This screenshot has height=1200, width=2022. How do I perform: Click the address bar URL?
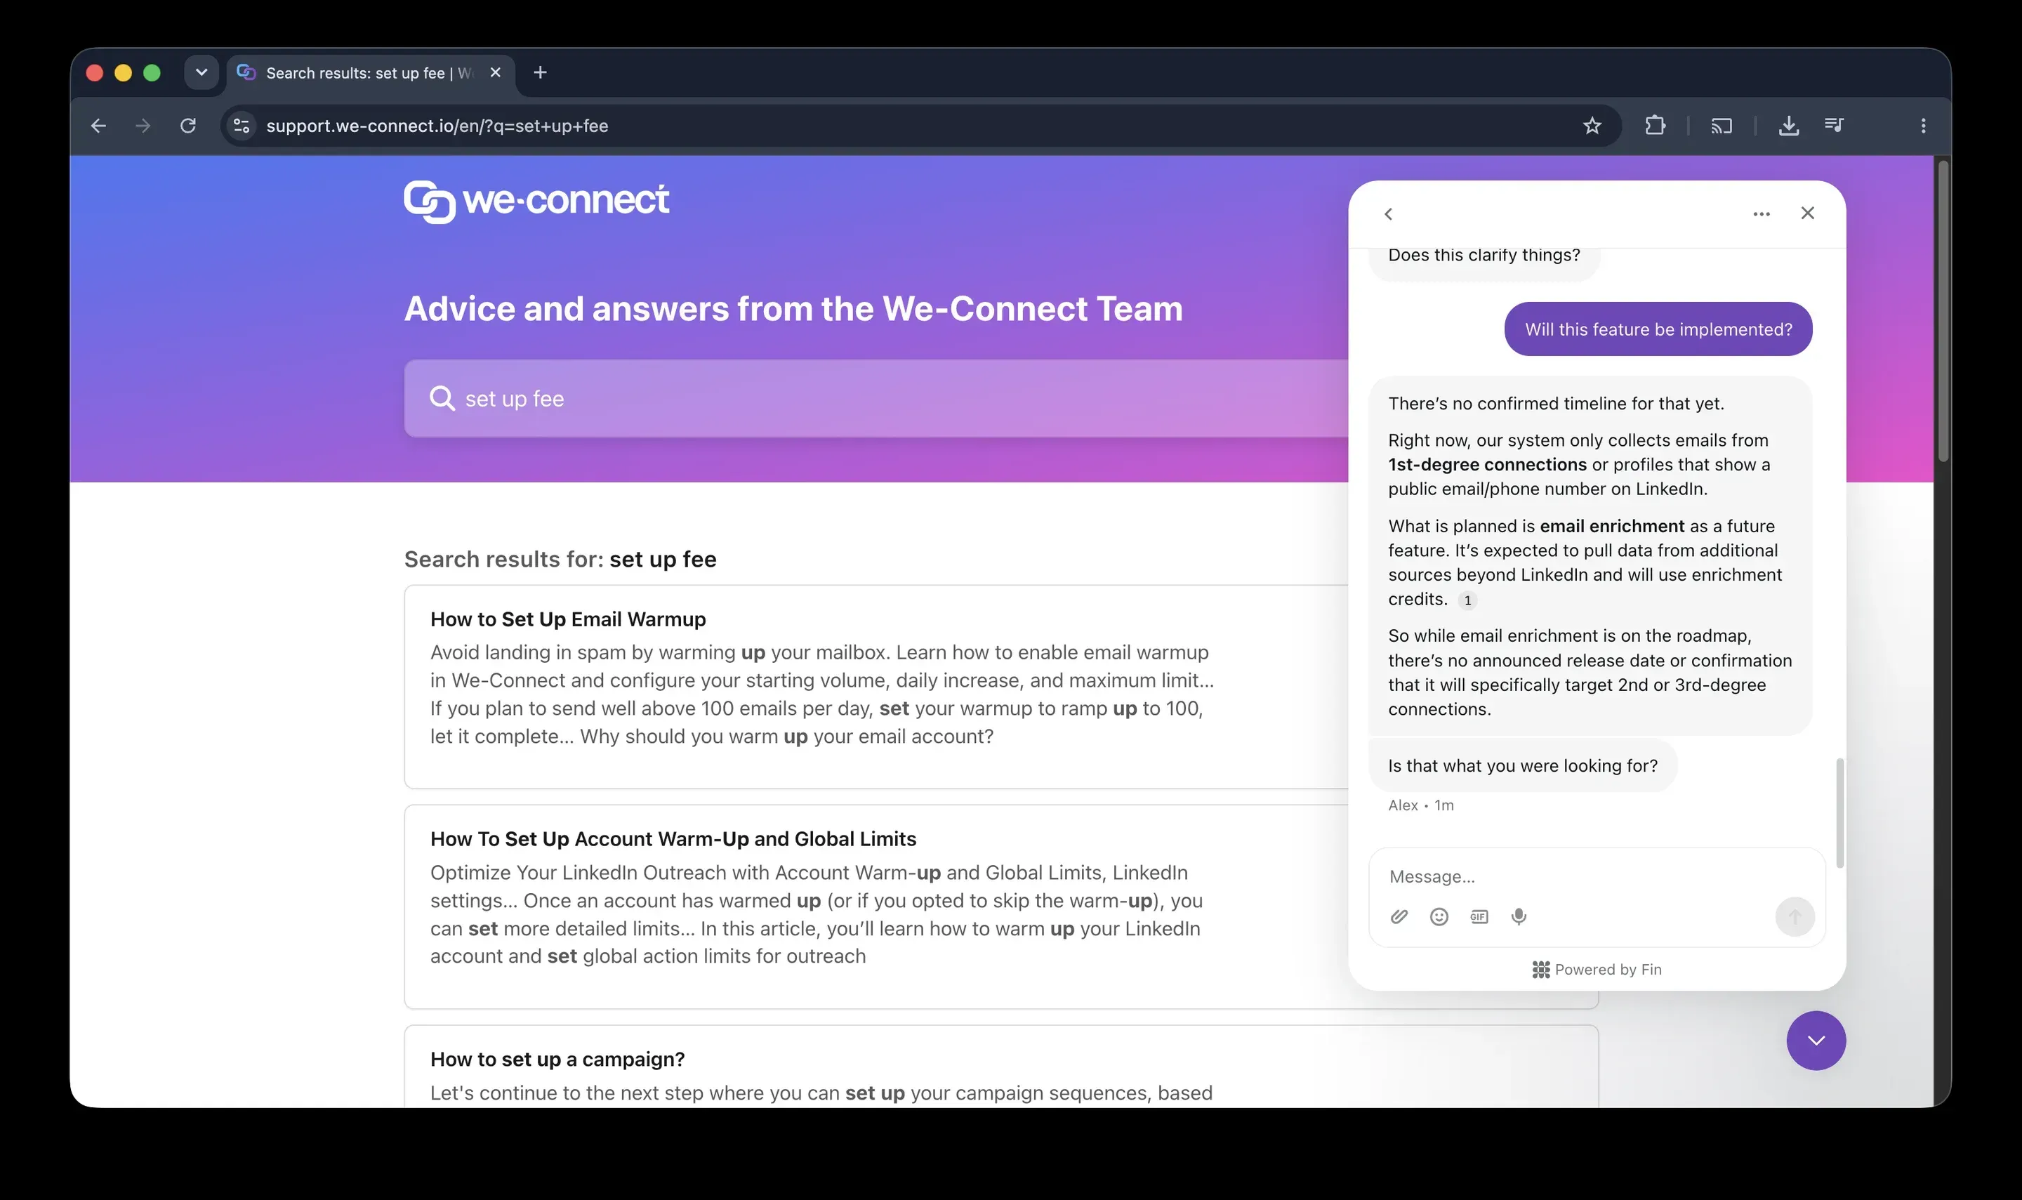point(437,126)
